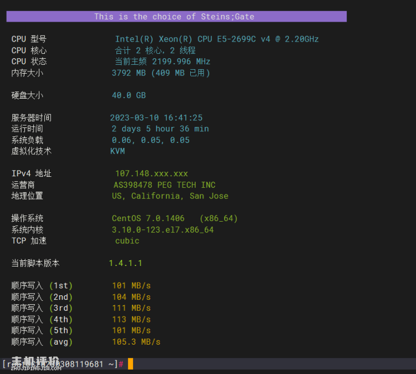Click the CPU 核心 value '合计 2 核心, 2 线程'
Screen dimensions: 416x374
155,50
